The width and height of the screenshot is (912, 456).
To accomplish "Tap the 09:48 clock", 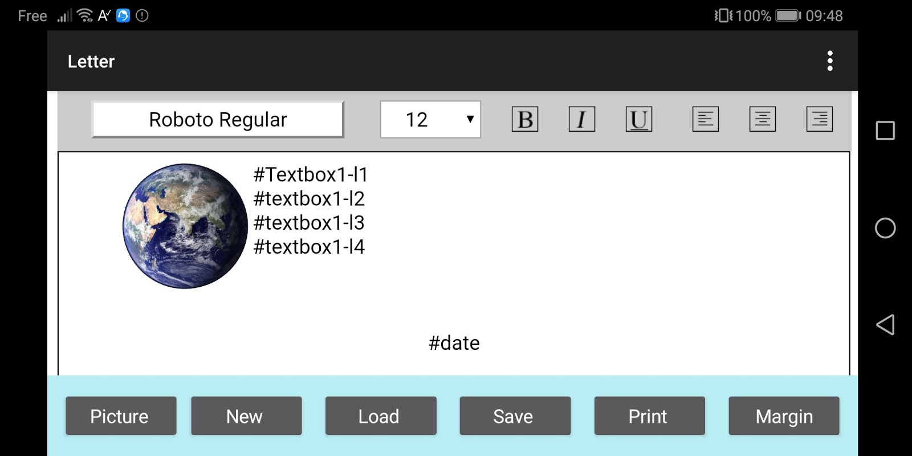I will click(x=824, y=16).
